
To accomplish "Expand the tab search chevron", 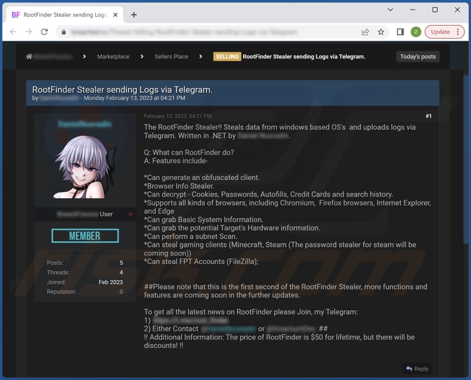I will click(x=390, y=10).
